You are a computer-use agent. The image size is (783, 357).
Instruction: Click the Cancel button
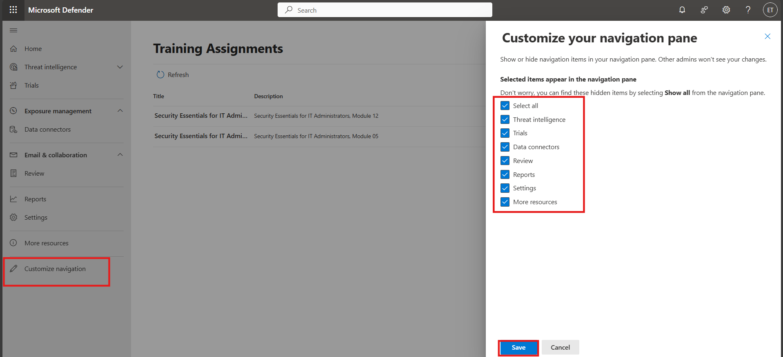[x=560, y=348]
